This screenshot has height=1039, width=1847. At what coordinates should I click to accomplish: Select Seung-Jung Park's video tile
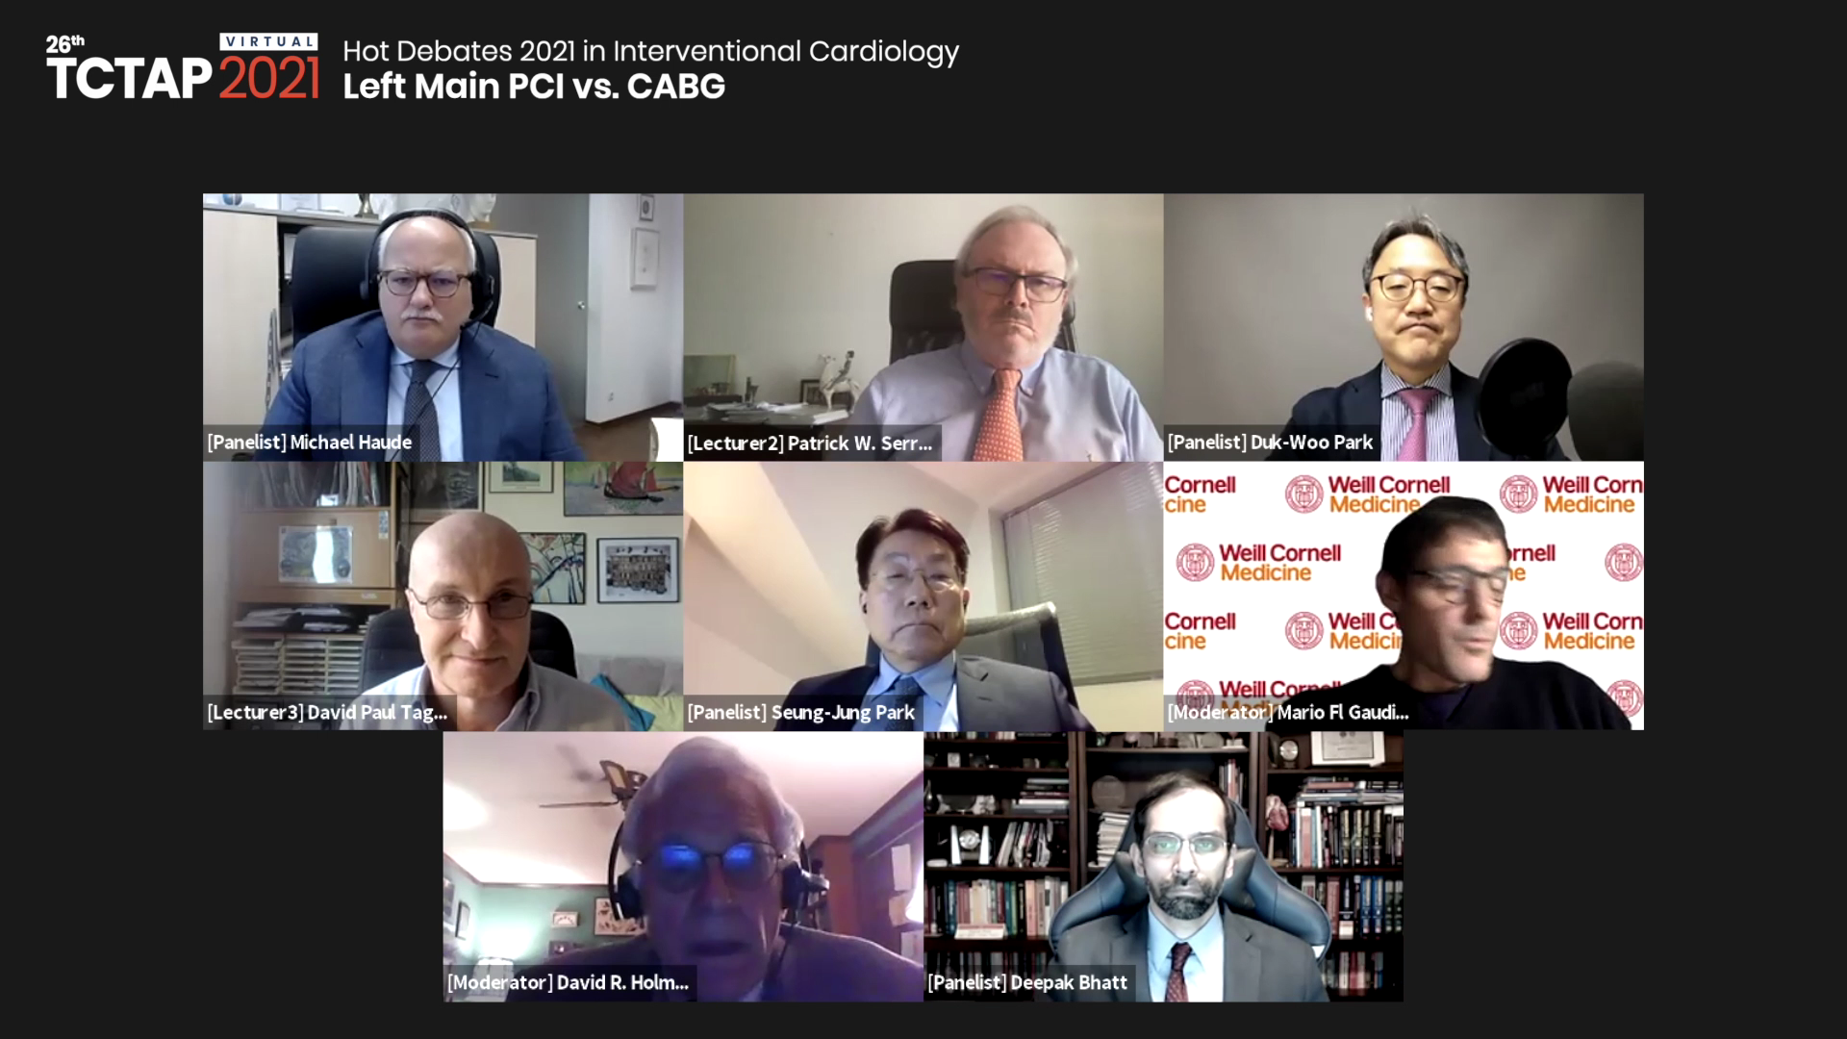(923, 596)
